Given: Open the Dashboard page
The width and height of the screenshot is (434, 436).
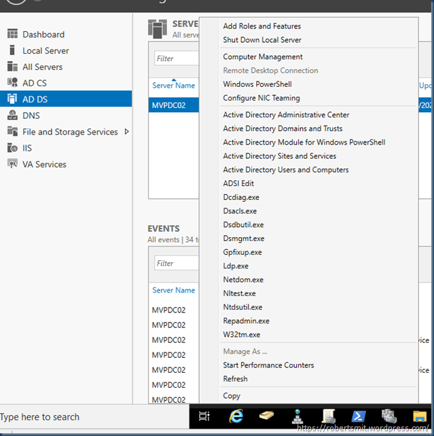Looking at the screenshot, I should tap(43, 35).
